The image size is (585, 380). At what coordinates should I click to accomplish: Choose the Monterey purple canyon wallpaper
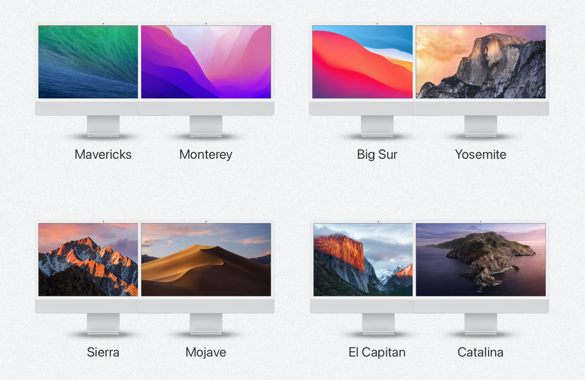[206, 62]
